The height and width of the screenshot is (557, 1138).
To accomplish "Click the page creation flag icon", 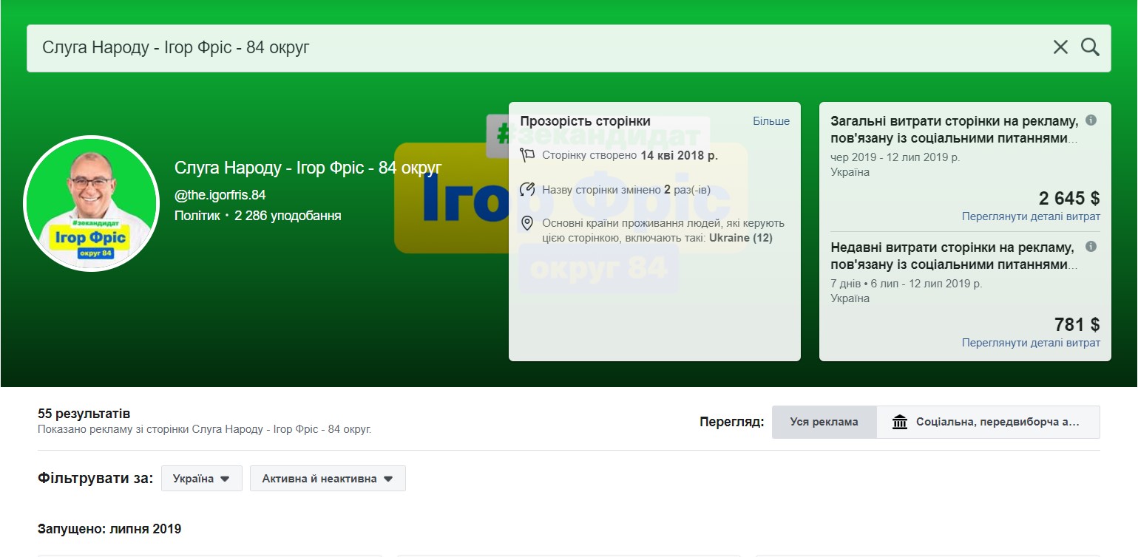I will [527, 155].
